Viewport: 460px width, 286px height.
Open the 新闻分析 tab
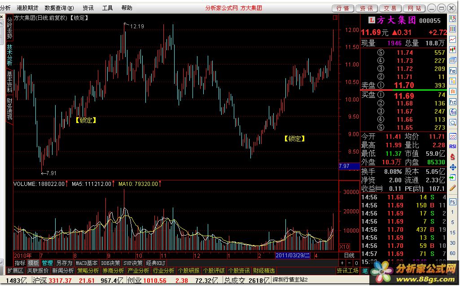(63, 271)
